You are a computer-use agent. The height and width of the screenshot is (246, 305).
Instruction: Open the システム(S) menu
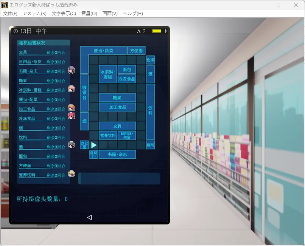click(34, 13)
